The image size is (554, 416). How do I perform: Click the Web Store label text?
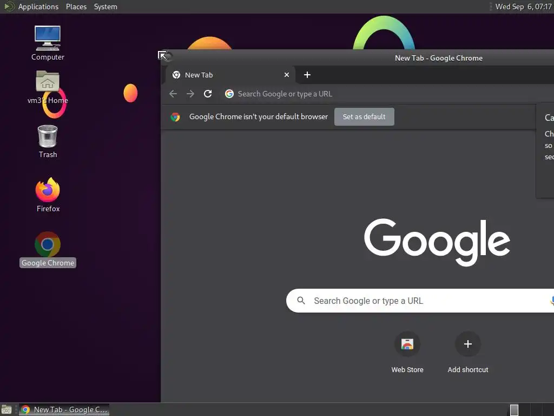pyautogui.click(x=407, y=369)
